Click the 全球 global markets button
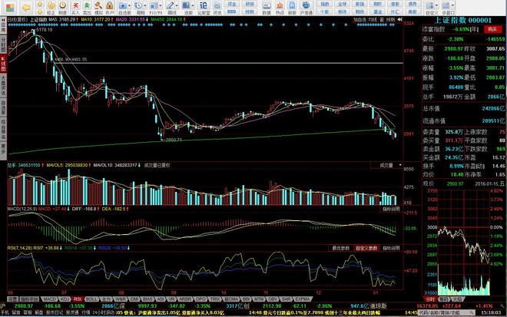The image size is (507, 317). click(x=343, y=4)
